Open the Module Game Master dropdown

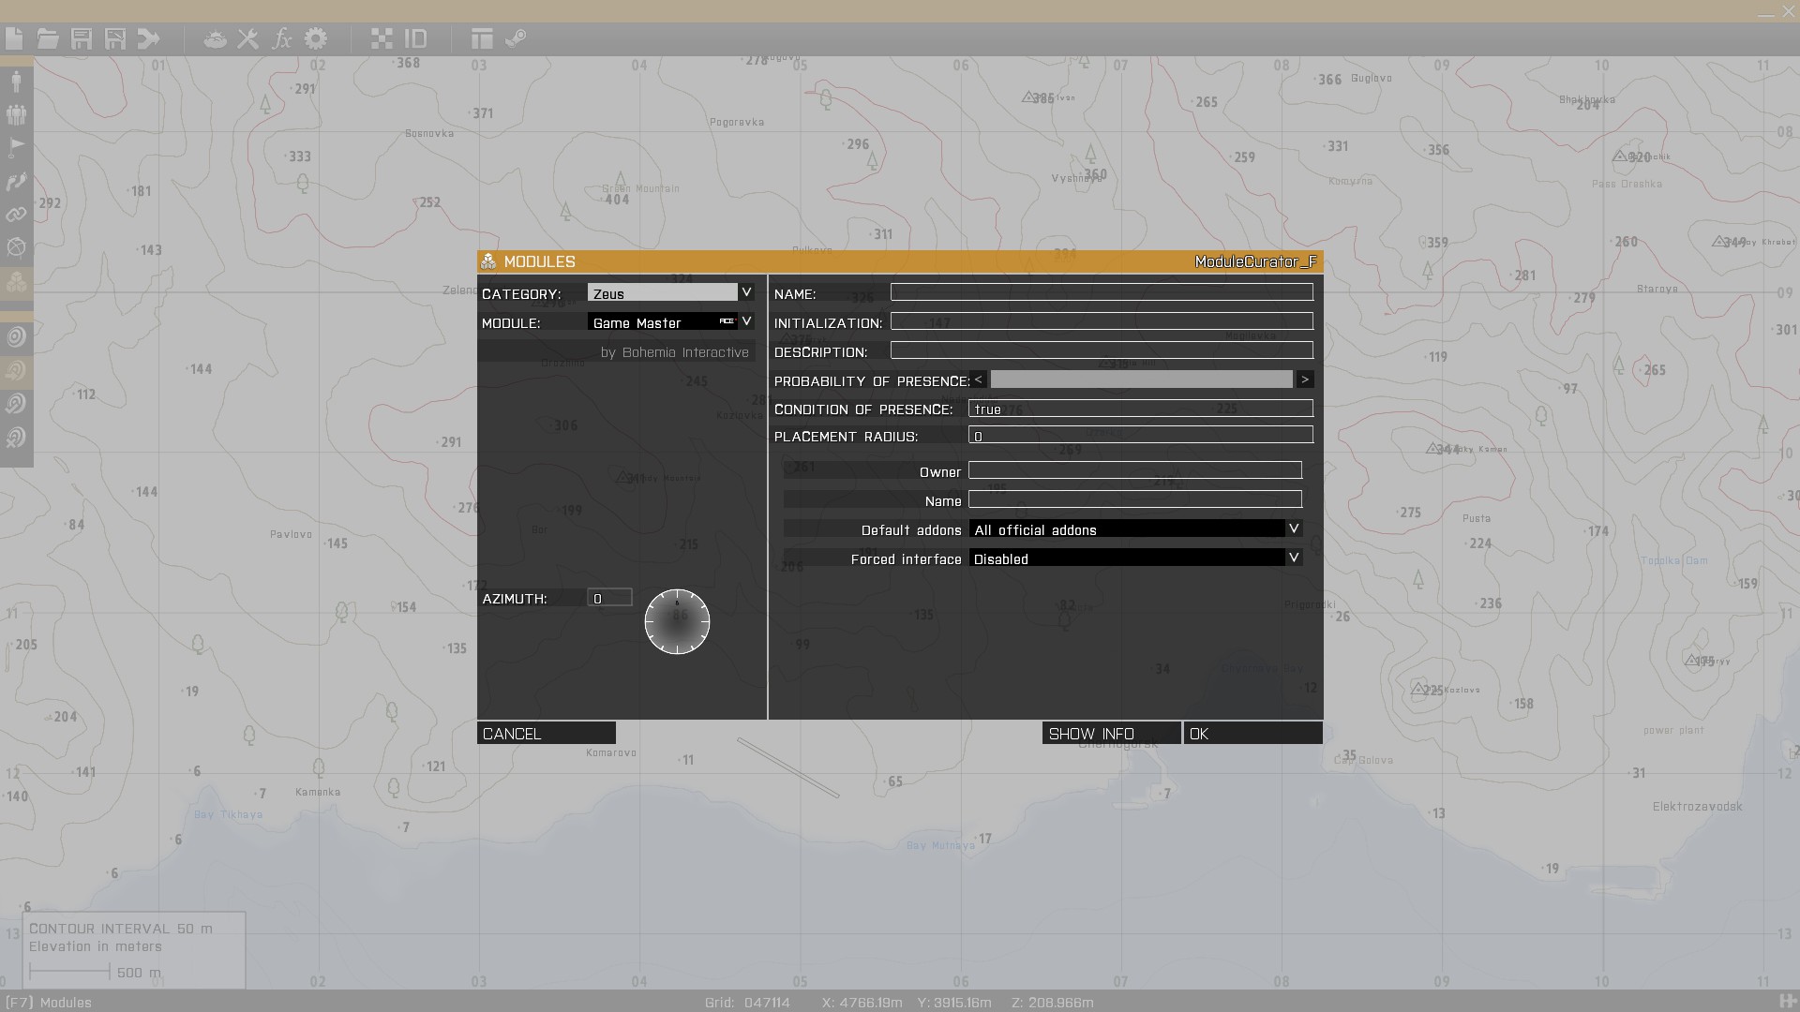746,321
